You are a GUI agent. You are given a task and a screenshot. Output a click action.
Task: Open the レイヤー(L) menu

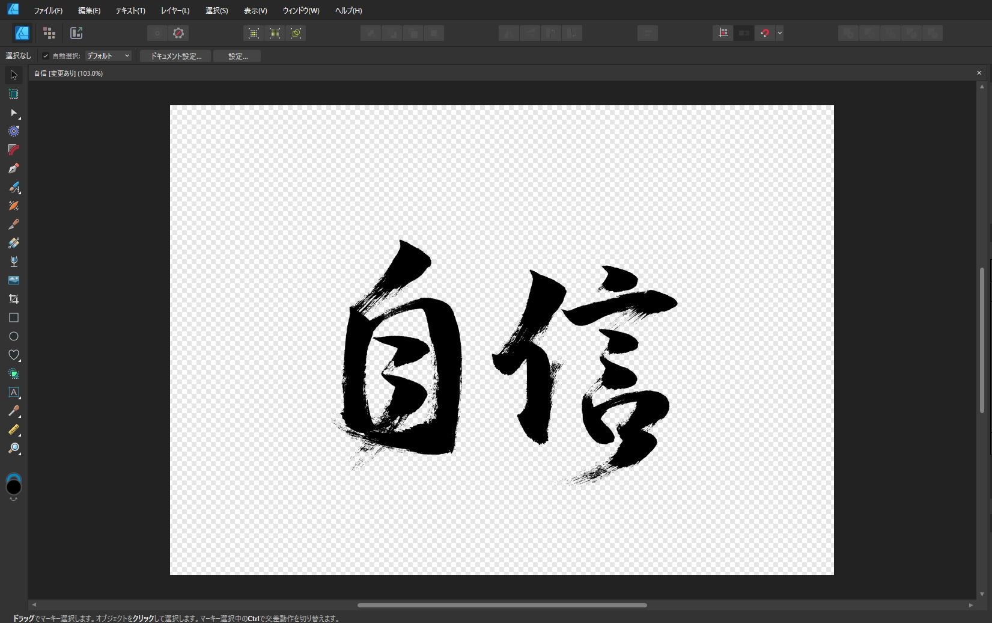tap(175, 10)
